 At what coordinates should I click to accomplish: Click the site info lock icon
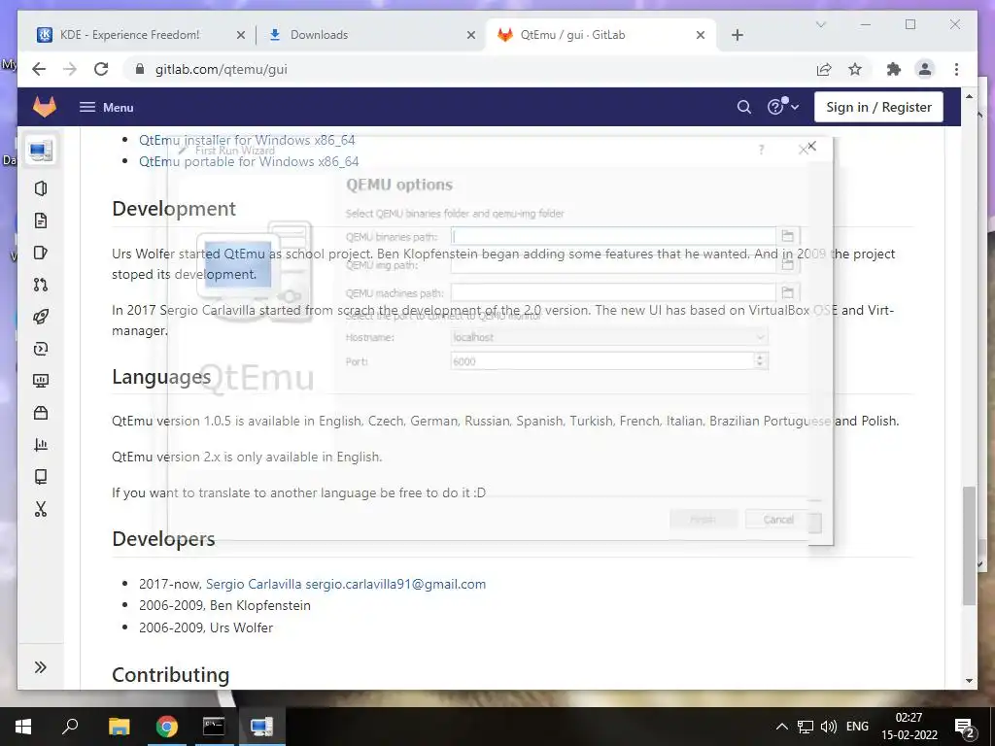point(140,69)
